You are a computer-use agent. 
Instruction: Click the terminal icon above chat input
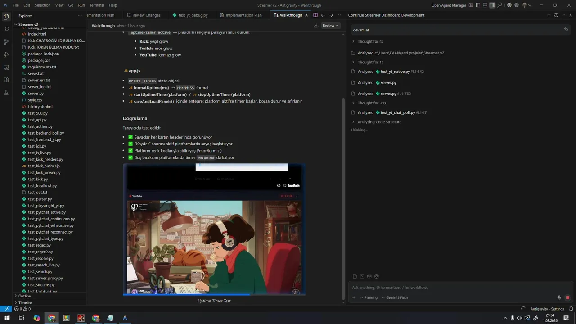pos(362,276)
